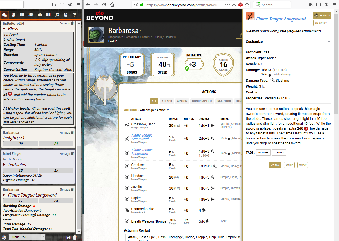Click the Foundry chat scrollbar down arrow
Viewport: 339px width, 241px height.
pyautogui.click(x=79, y=231)
